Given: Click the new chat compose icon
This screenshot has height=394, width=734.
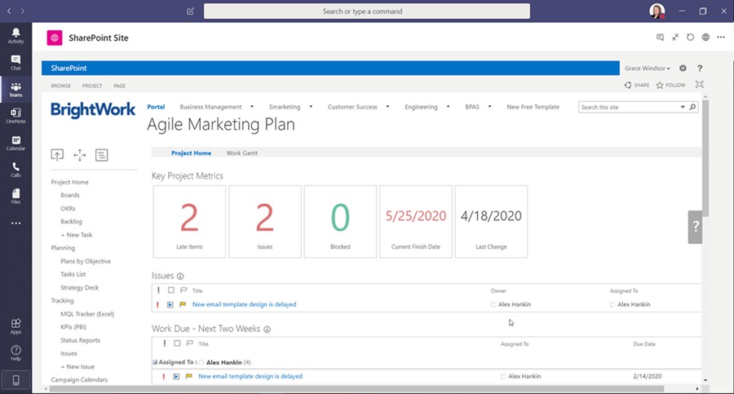Looking at the screenshot, I should [x=191, y=11].
